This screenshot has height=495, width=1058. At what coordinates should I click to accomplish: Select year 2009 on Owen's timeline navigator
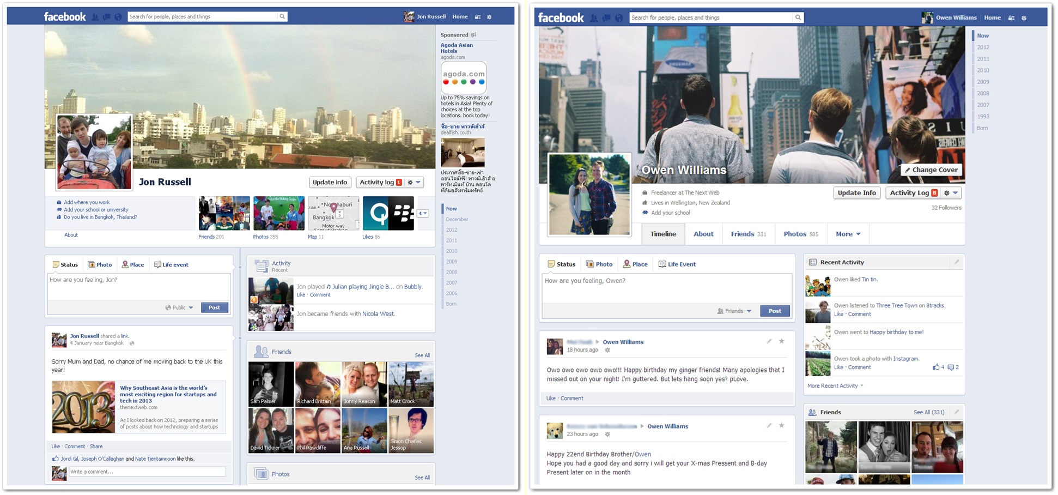coord(983,81)
